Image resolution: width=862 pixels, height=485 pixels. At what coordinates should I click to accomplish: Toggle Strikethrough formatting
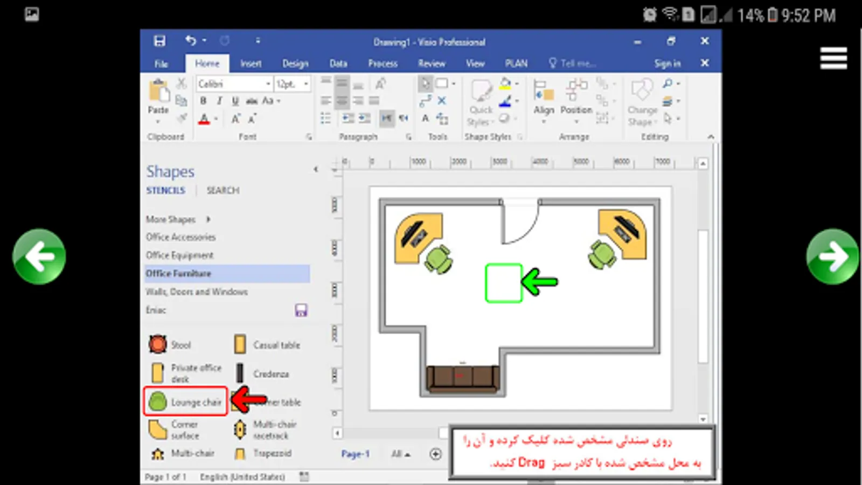pos(252,101)
